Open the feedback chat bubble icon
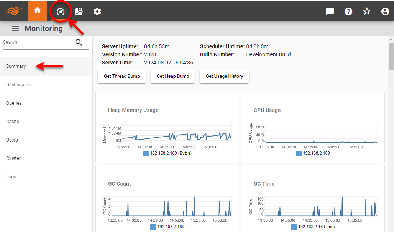Image resolution: width=394 pixels, height=232 pixels. point(330,11)
